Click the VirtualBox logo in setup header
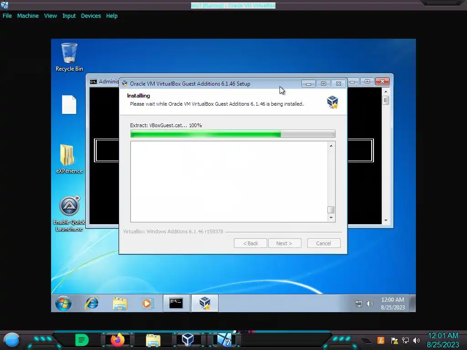 (x=332, y=102)
